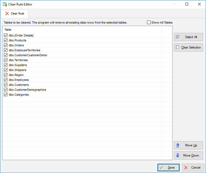This screenshot has width=206, height=173.
Task: Uncheck the dbo.Products checkbox
Action: tap(6, 40)
